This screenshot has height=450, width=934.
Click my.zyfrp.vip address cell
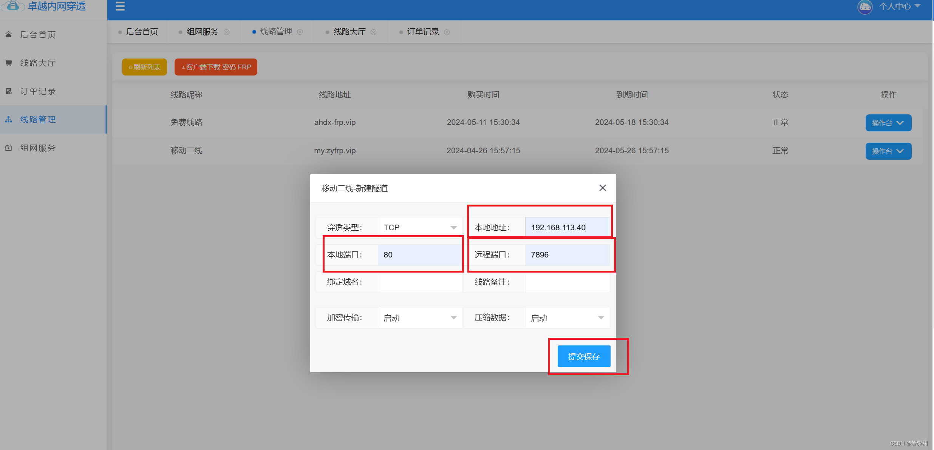pos(335,151)
